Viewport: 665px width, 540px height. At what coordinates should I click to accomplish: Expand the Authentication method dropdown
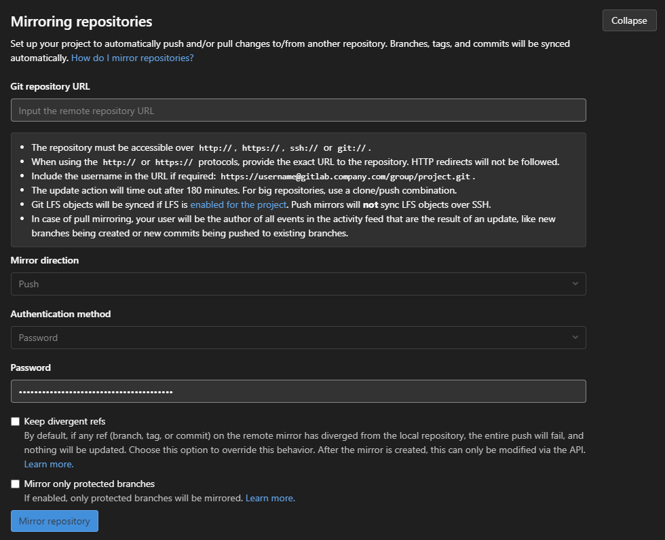(x=298, y=338)
